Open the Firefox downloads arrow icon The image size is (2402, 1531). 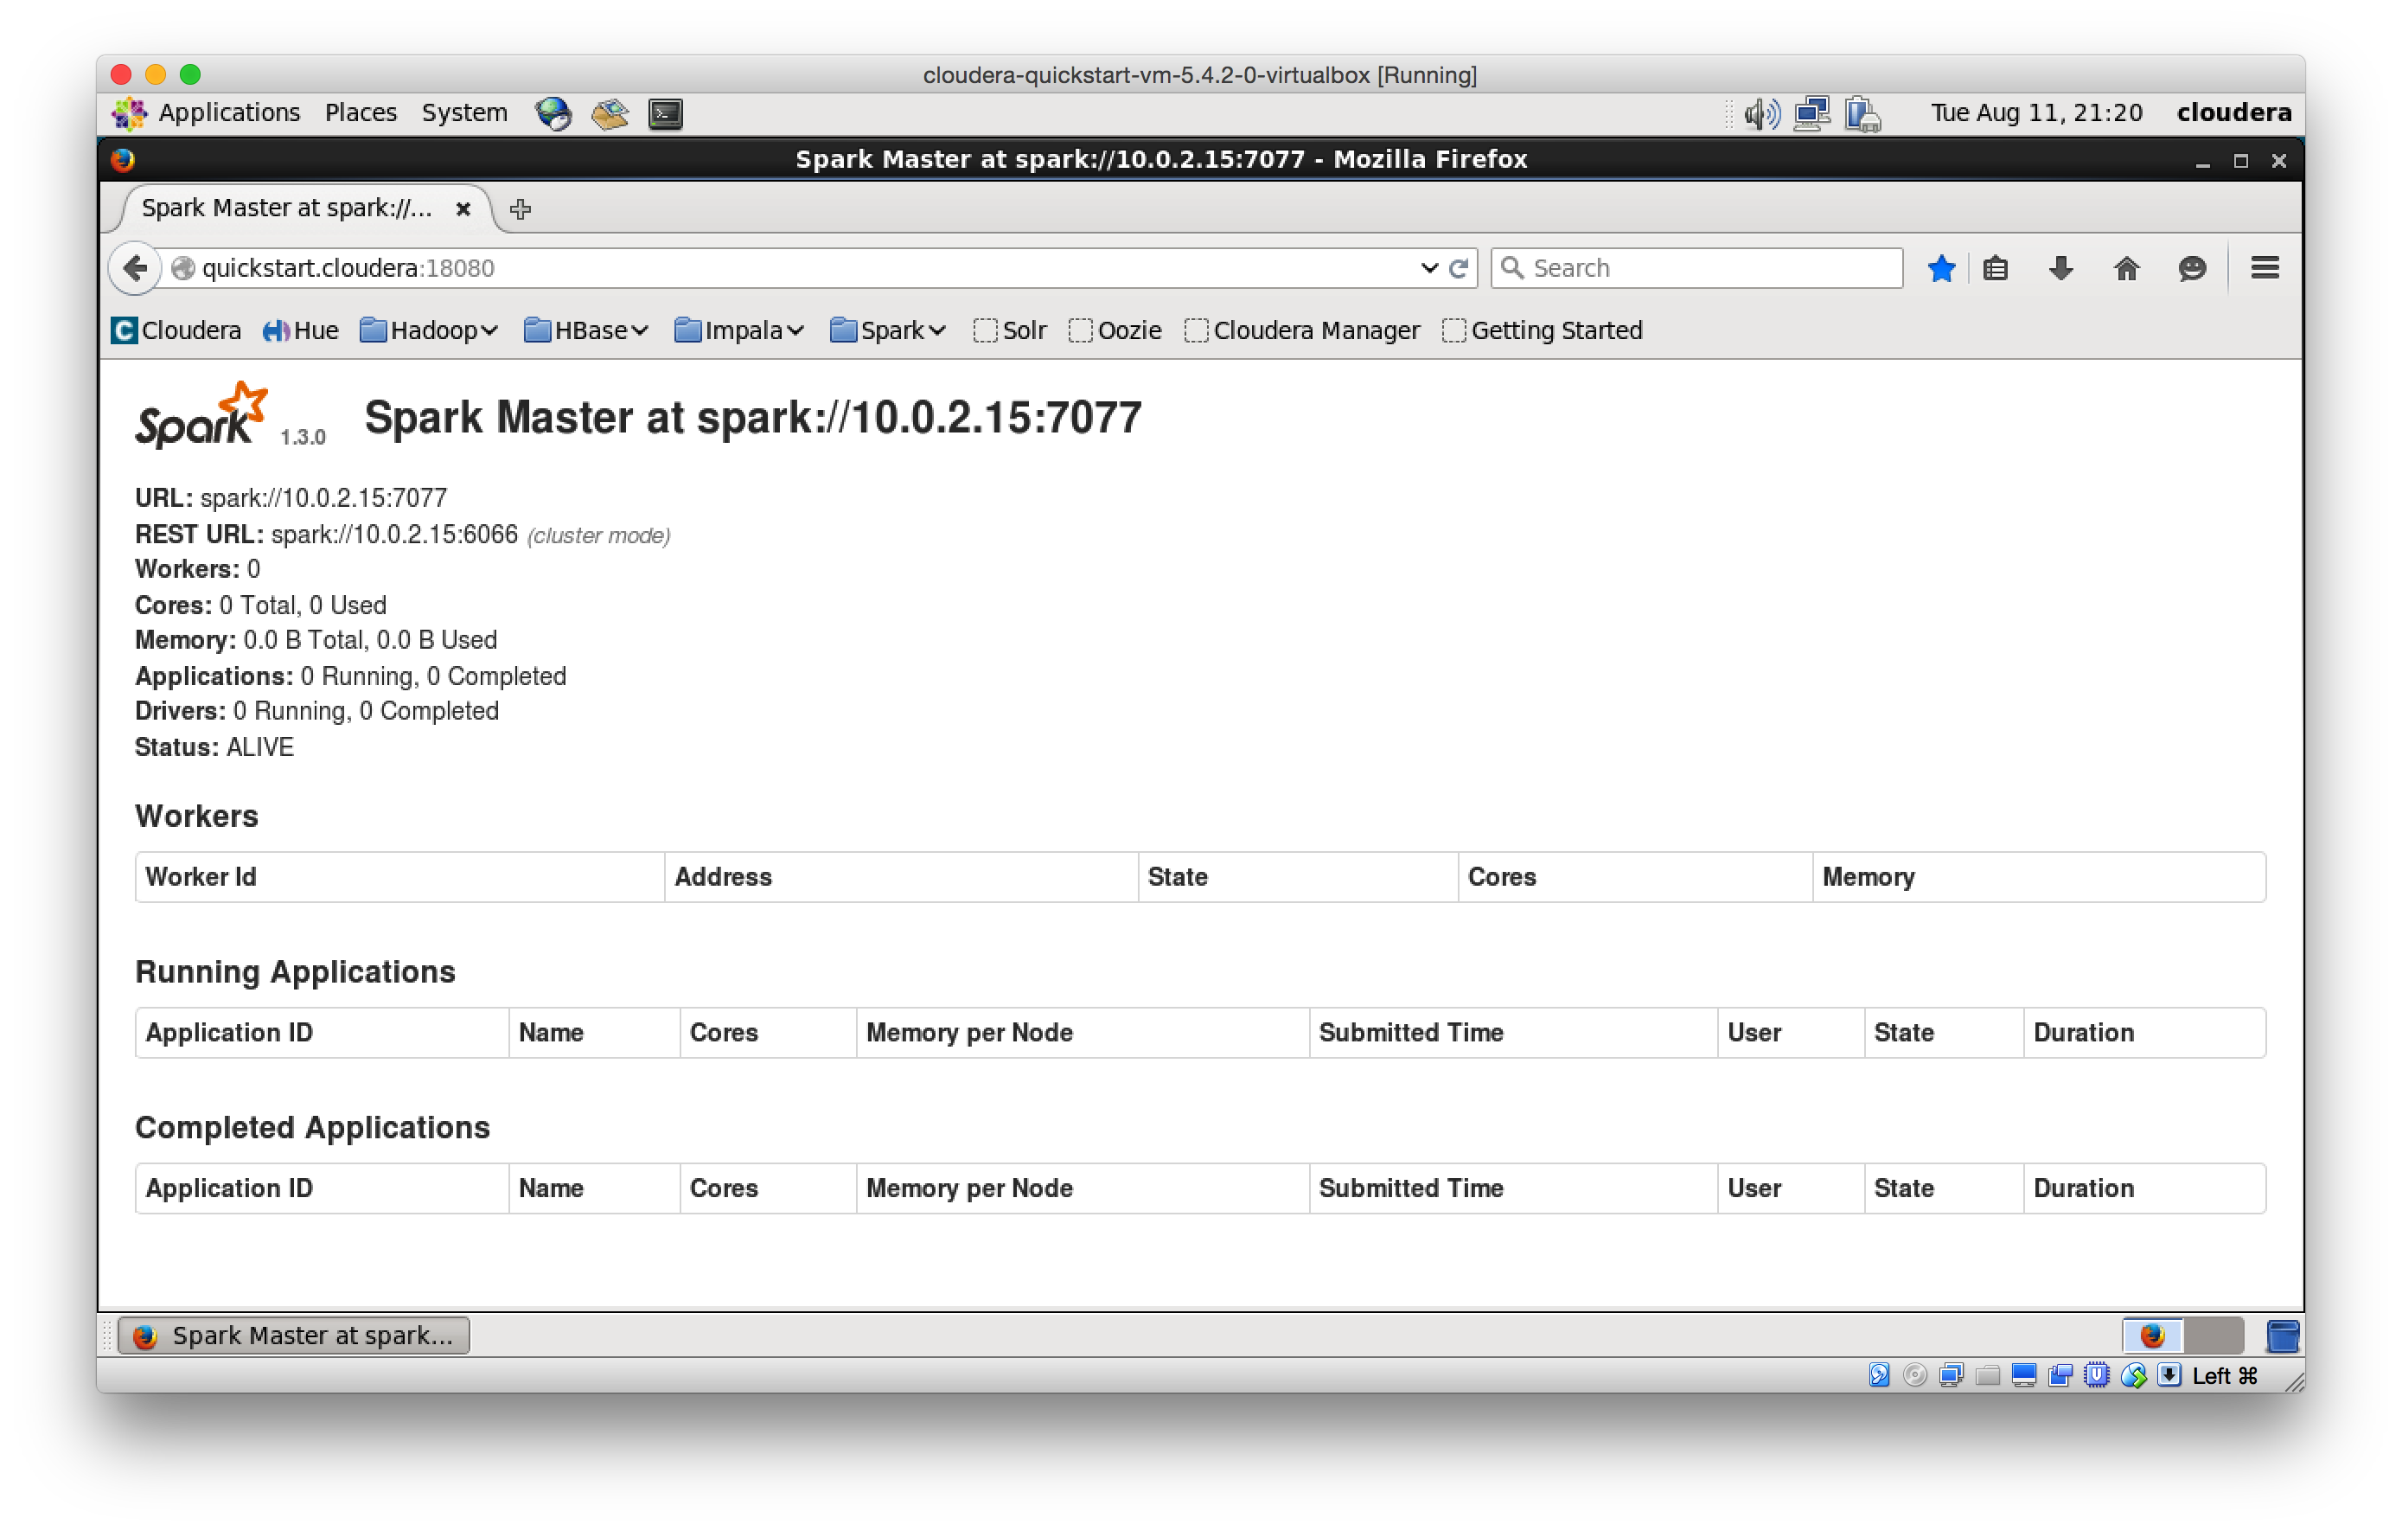tap(2060, 267)
